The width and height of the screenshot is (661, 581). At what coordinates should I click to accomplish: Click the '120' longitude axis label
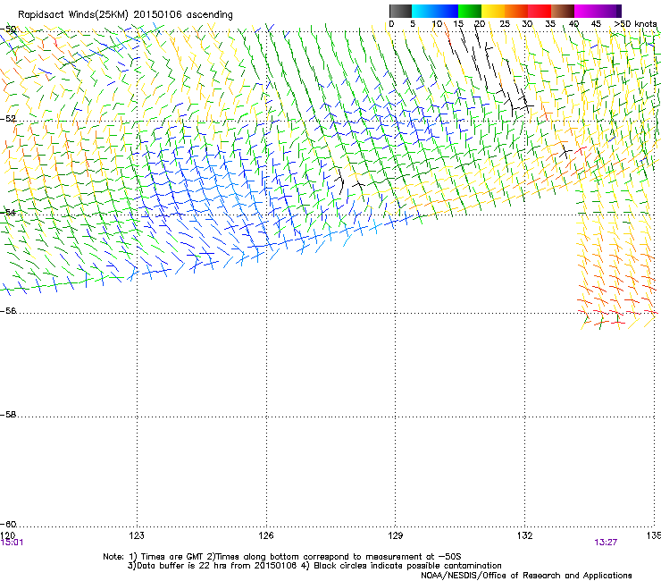pyautogui.click(x=7, y=535)
